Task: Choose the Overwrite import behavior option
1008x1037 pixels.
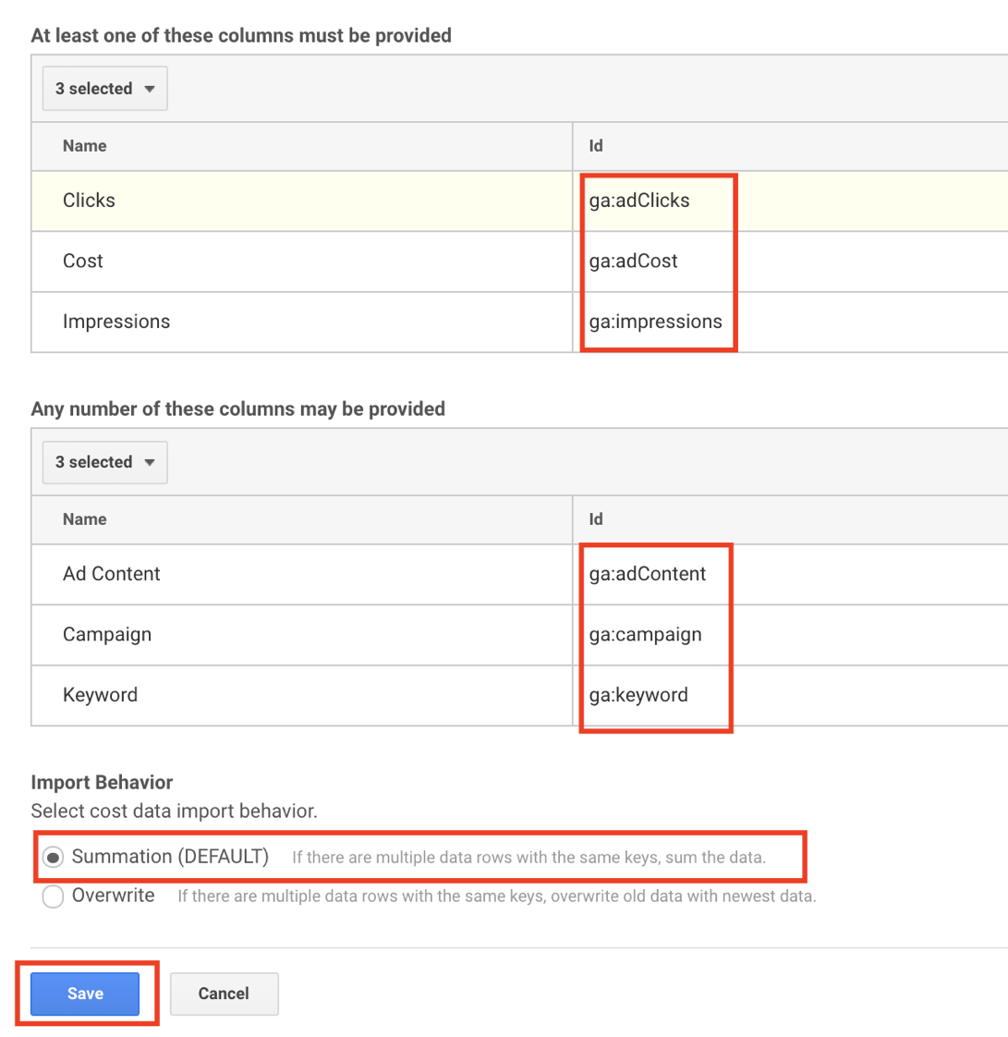Action: pos(54,897)
